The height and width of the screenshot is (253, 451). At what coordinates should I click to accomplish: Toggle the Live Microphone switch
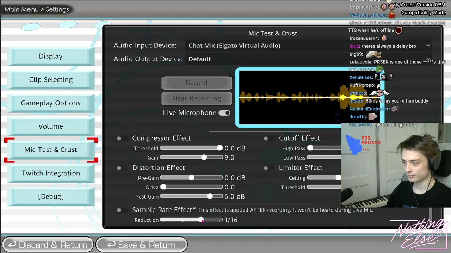(224, 113)
